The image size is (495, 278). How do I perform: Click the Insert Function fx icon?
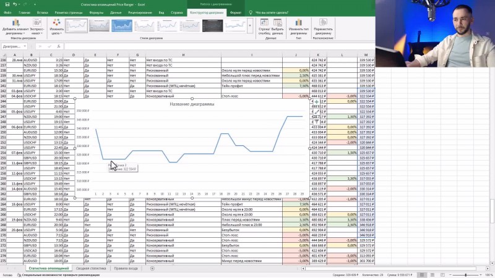[58, 46]
